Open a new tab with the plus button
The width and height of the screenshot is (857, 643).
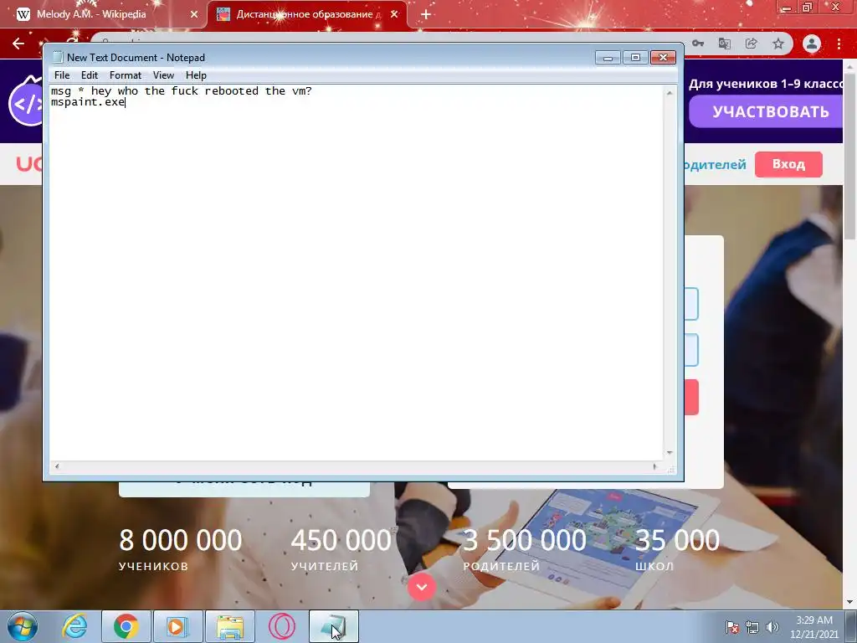click(x=426, y=15)
